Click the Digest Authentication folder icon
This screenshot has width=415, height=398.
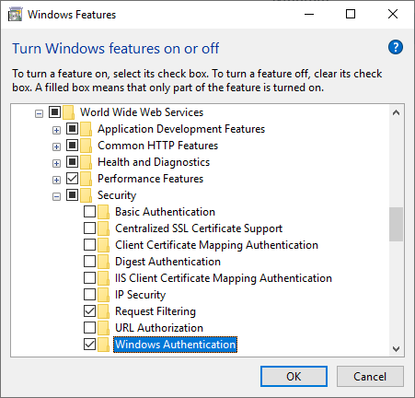tap(104, 262)
